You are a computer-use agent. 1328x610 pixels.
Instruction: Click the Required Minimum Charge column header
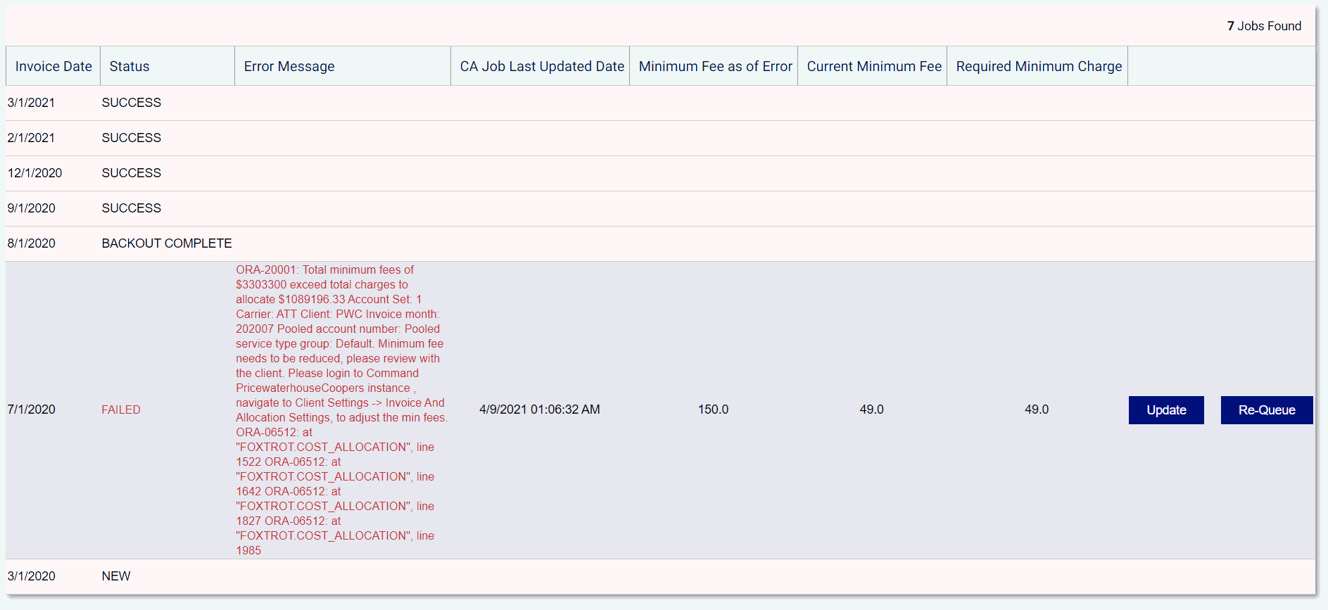[1038, 66]
